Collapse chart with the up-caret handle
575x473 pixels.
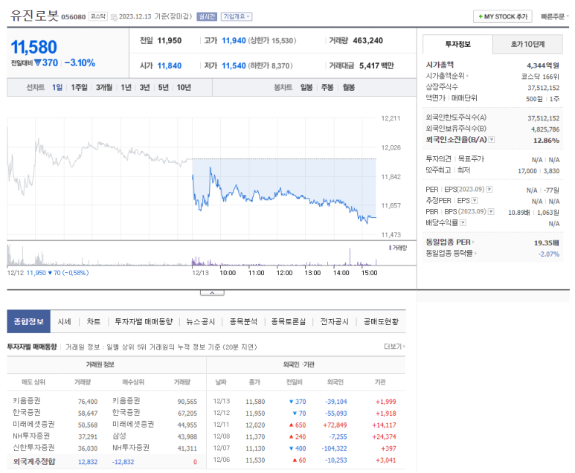[212, 292]
